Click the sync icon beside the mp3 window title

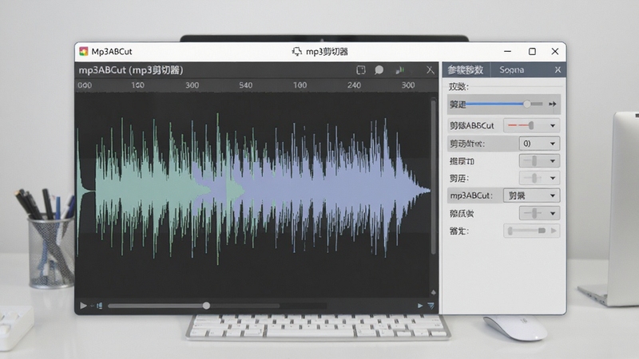pos(297,52)
